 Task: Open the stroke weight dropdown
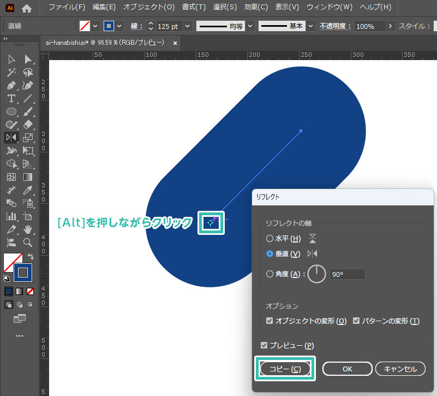tap(188, 26)
